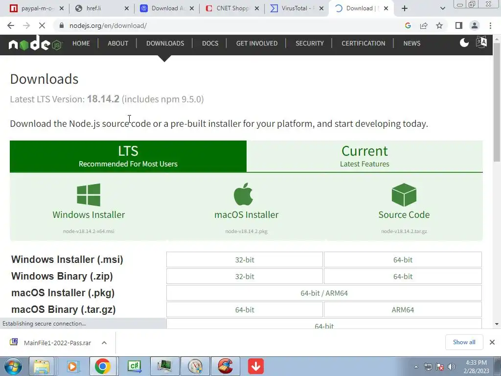The height and width of the screenshot is (376, 501).
Task: Download macOS Binary ARM64
Action: pyautogui.click(x=403, y=309)
